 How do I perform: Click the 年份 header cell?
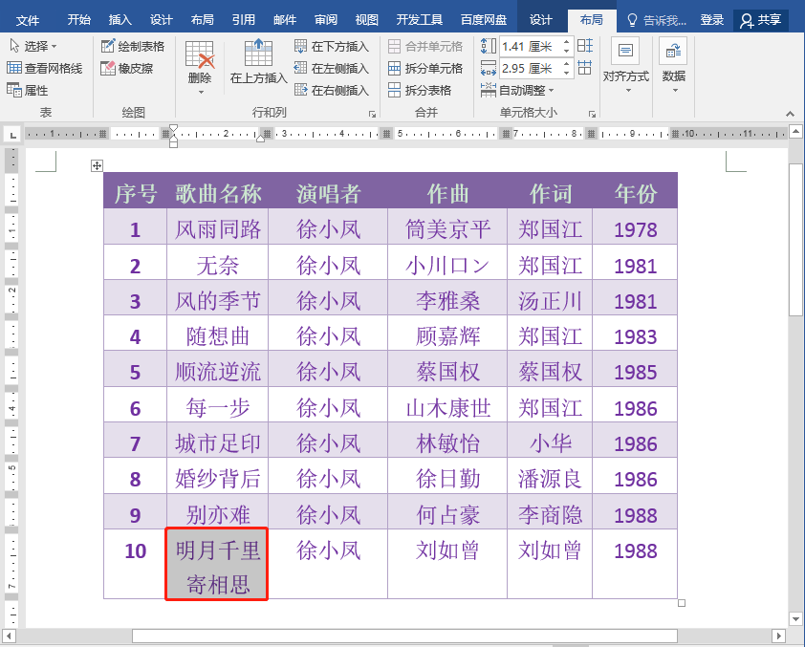[635, 191]
